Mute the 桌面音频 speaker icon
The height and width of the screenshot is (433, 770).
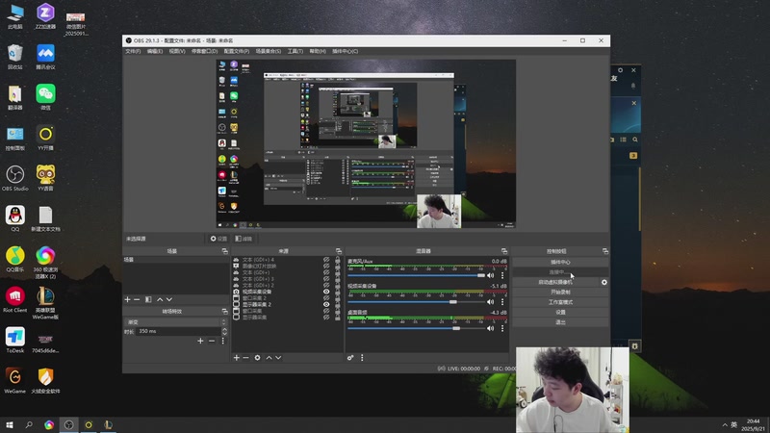(490, 328)
